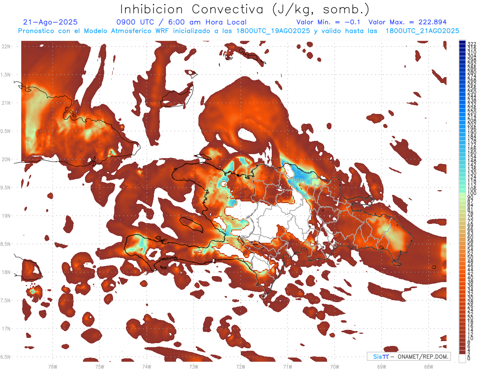
Task: Click the '160' value on the color scale
Action: click(472, 153)
